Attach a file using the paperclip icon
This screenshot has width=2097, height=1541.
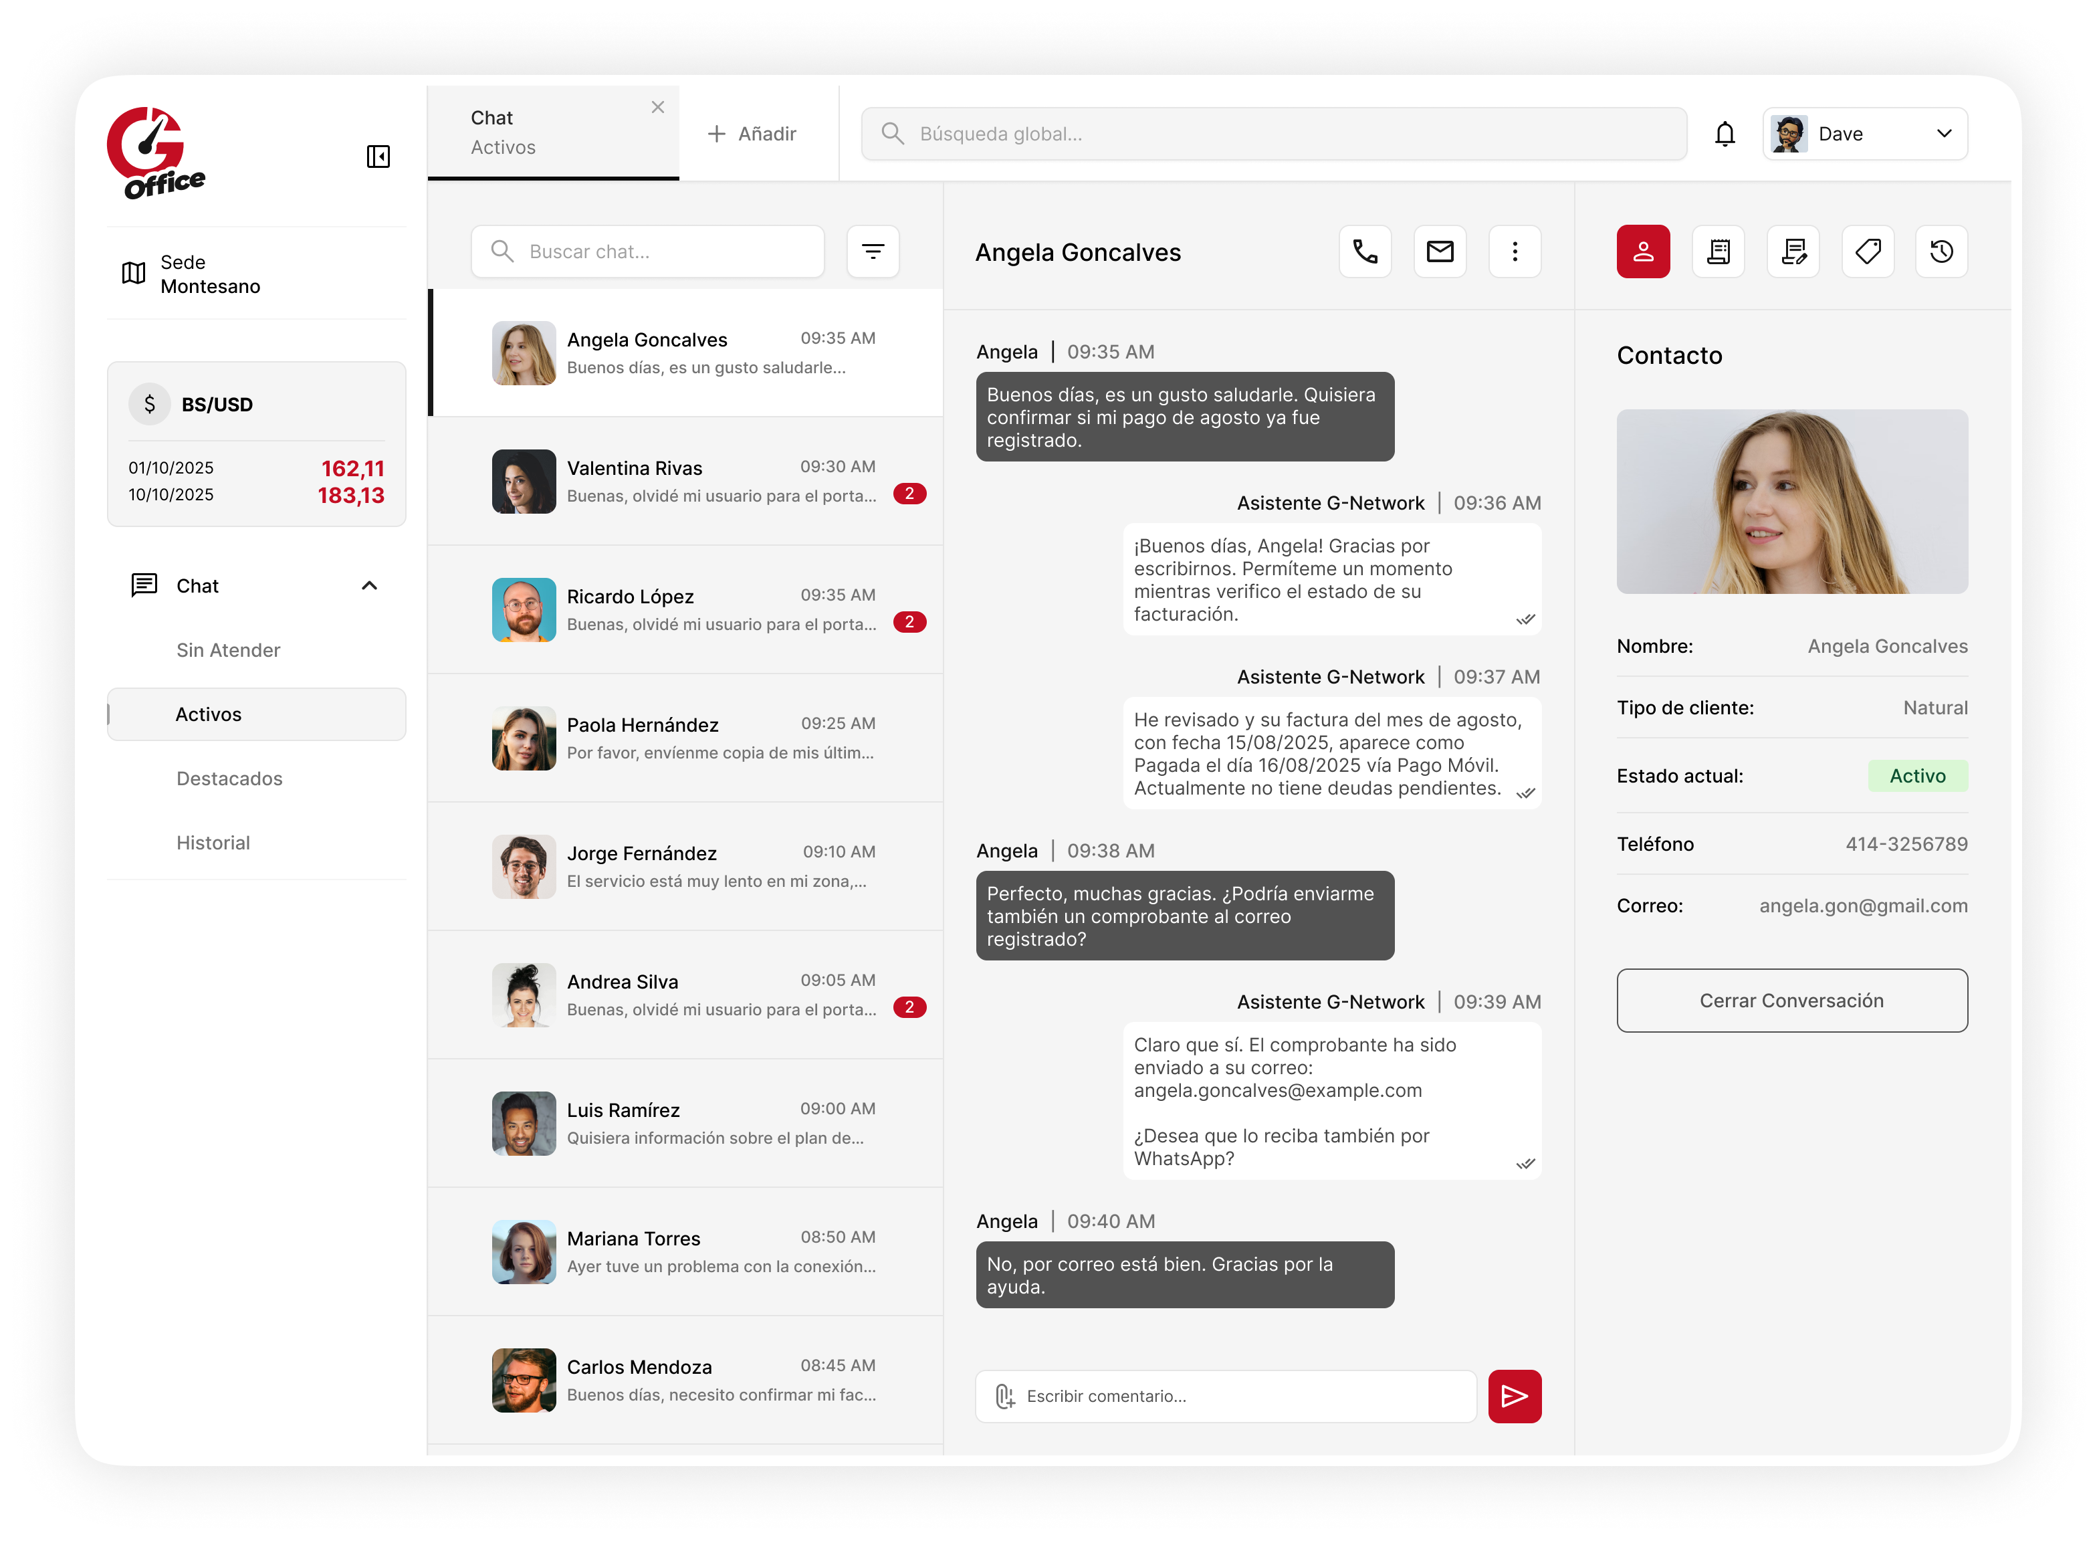coord(1004,1395)
